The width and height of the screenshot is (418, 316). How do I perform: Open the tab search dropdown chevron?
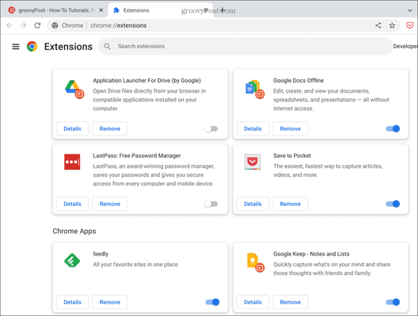click(x=408, y=10)
